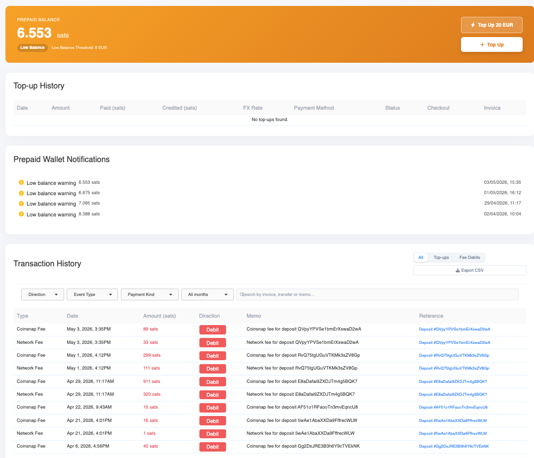Switch to the Top-ups tab
Screen dimensions: 534x458
pyautogui.click(x=441, y=257)
